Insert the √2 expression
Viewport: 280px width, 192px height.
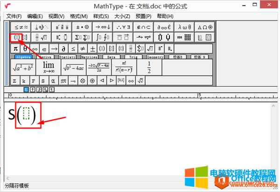[140, 81]
